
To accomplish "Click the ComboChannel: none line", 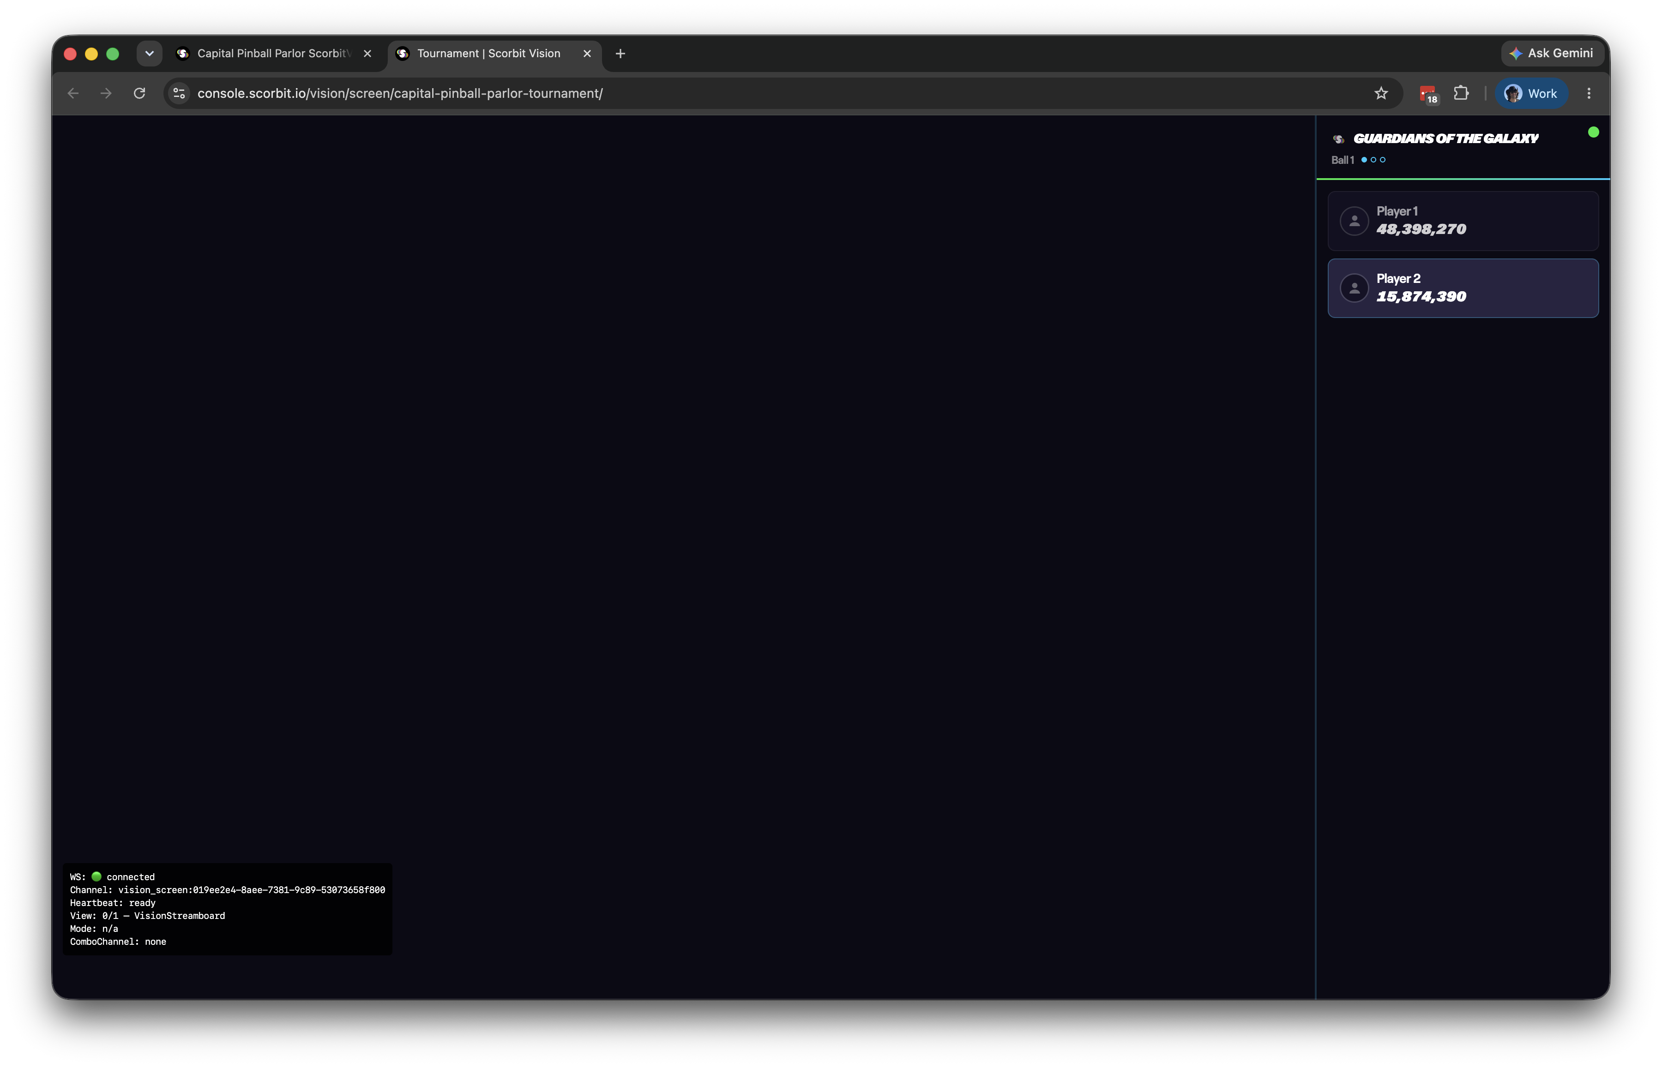I will pos(118,942).
